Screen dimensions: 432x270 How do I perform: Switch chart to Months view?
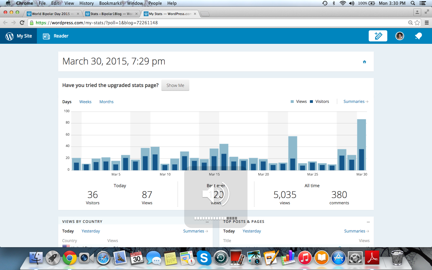pos(106,102)
